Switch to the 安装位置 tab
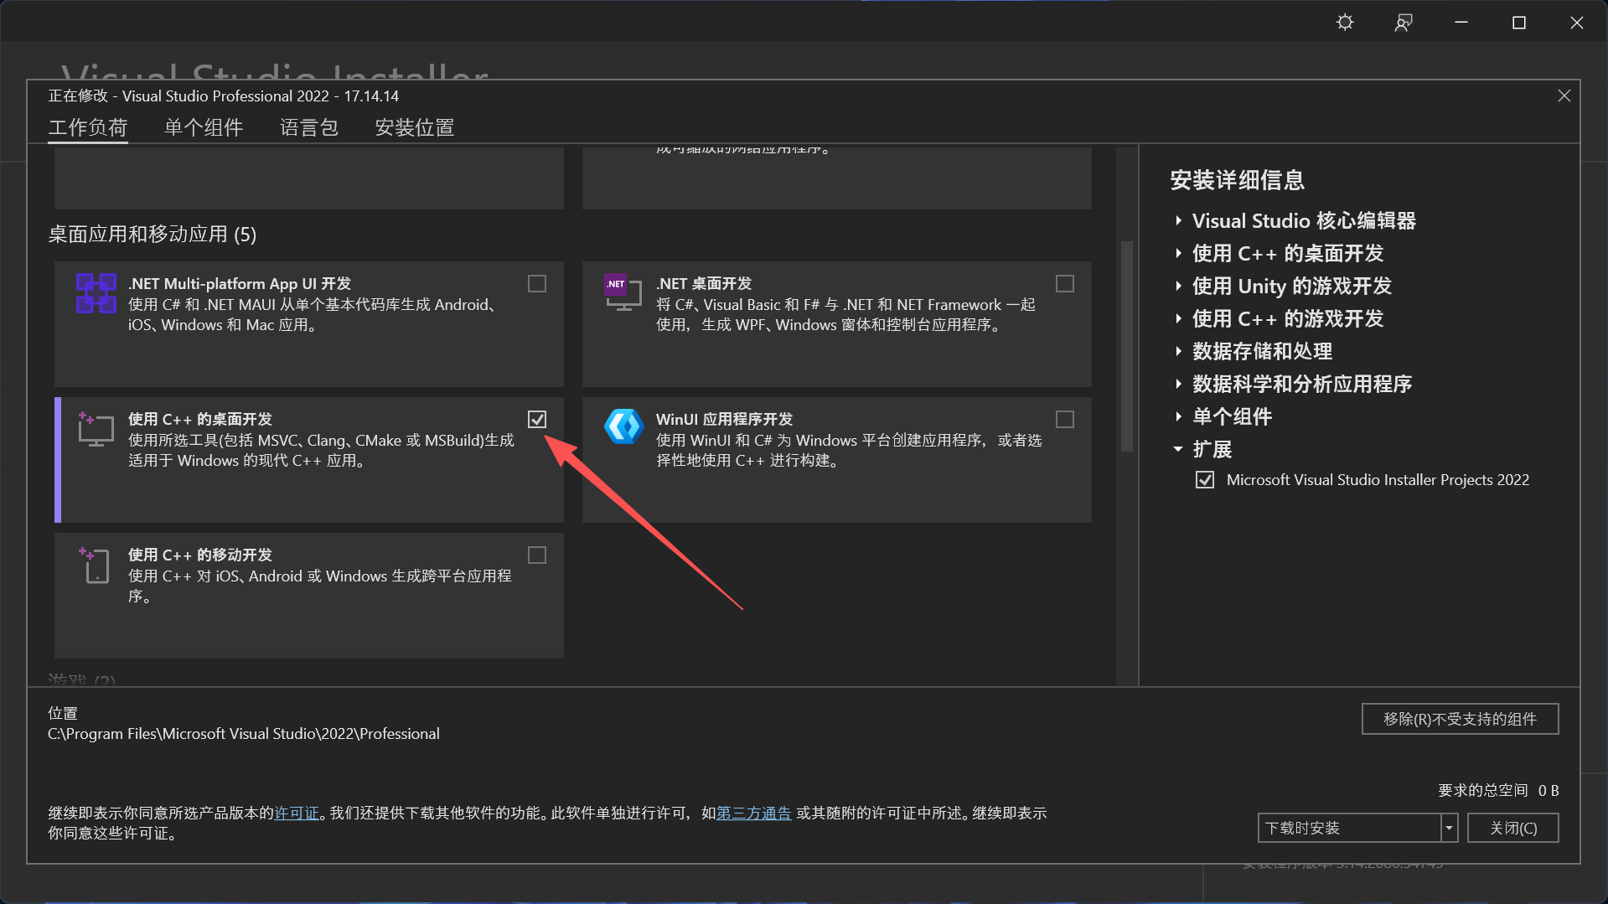Screen dimensions: 1608x904 coord(415,127)
